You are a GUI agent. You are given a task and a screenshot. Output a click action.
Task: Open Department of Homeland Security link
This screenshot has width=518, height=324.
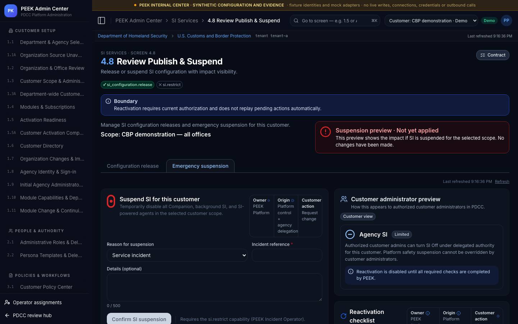click(132, 36)
